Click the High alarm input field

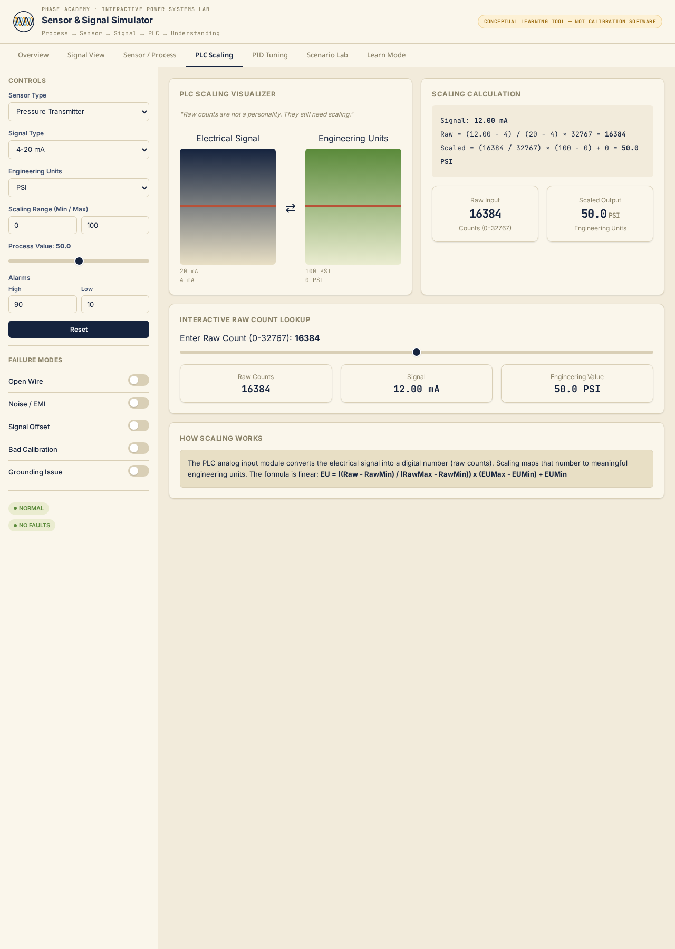coord(43,304)
